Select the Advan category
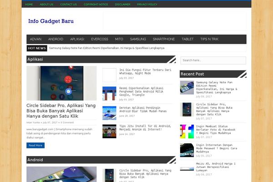This screenshot has height=182, width=273. pos(35,39)
